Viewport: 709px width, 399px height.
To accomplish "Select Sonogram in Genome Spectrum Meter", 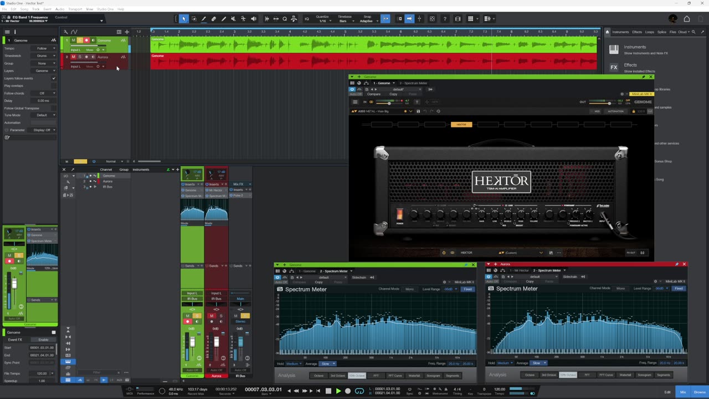I will pyautogui.click(x=433, y=376).
